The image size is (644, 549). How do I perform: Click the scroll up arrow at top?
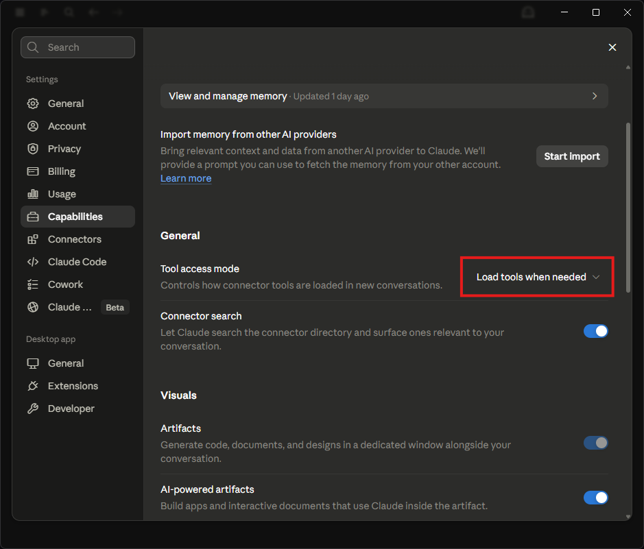coord(628,67)
